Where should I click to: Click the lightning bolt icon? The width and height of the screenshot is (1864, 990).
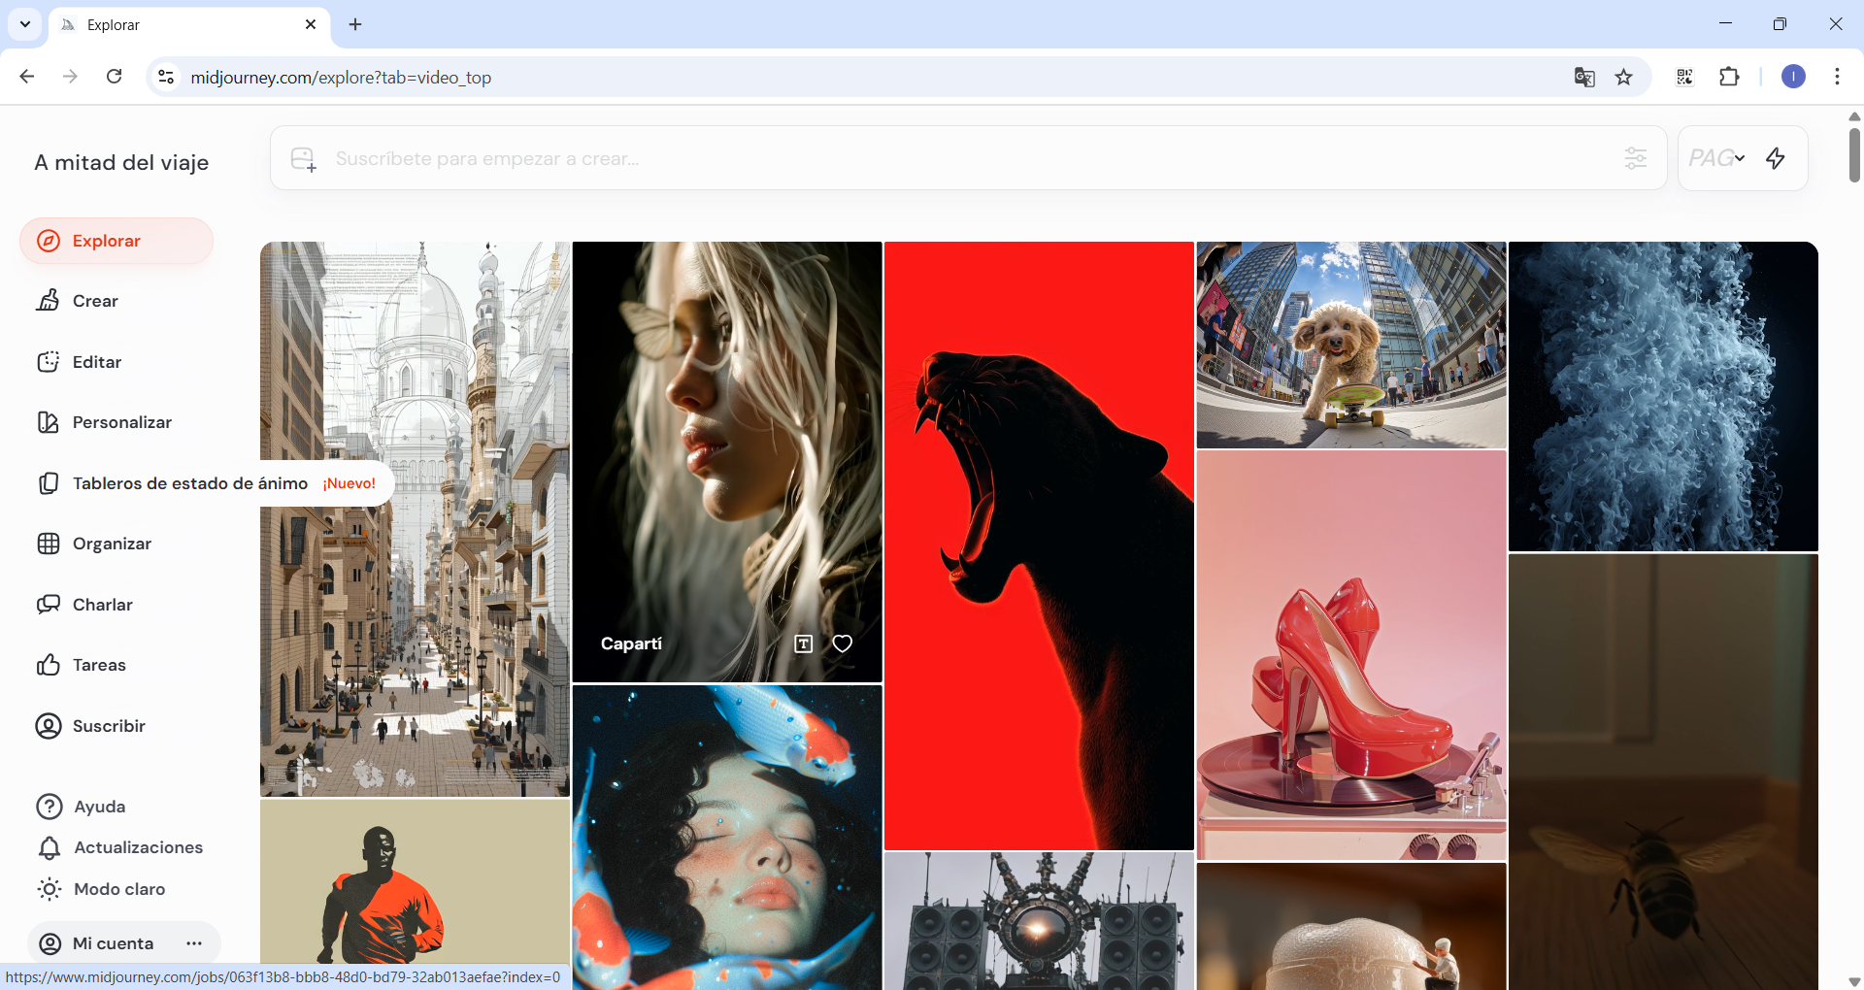pyautogui.click(x=1775, y=158)
